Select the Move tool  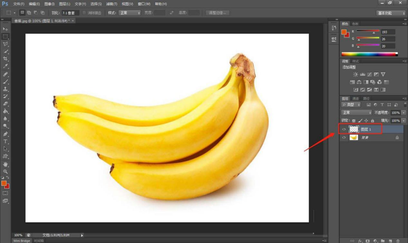pyautogui.click(x=5, y=29)
